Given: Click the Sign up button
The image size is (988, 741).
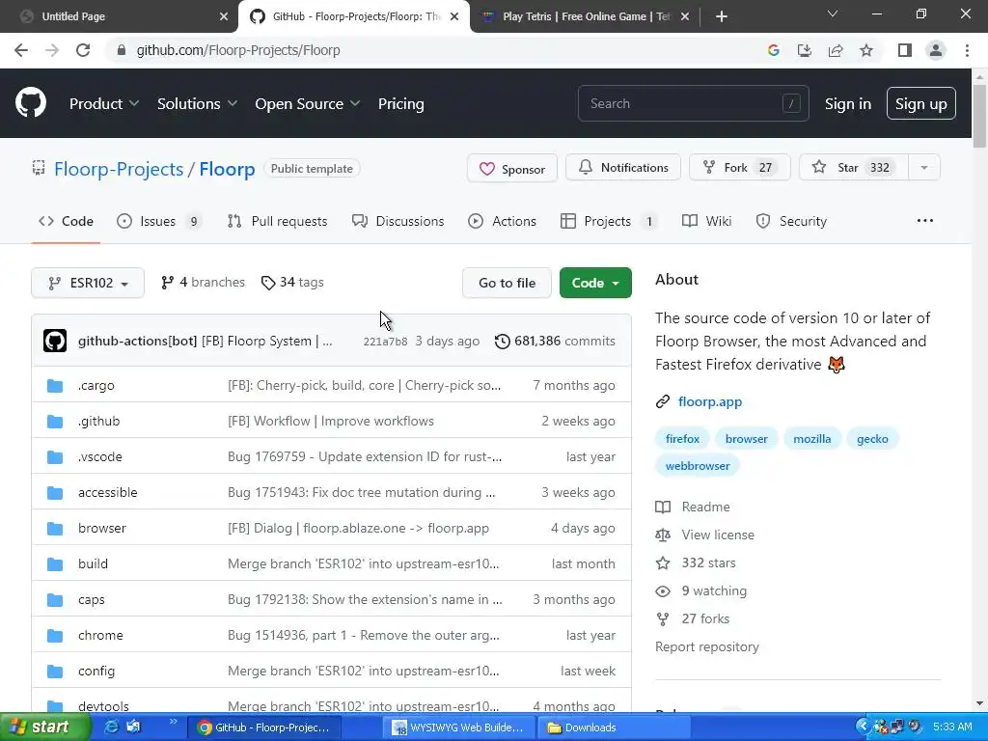Looking at the screenshot, I should pyautogui.click(x=920, y=104).
